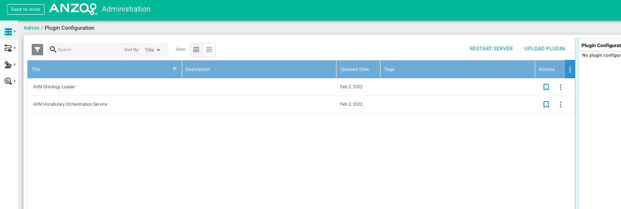Open the connections plug sidebar menu

(x=8, y=48)
